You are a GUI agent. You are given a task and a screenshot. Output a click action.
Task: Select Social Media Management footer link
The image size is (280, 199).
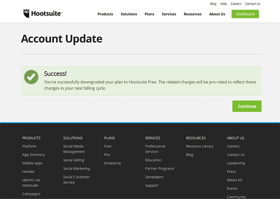[x=74, y=149]
